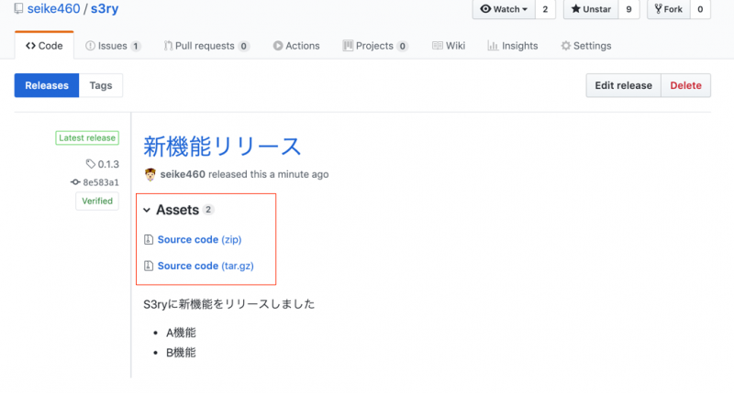Click the Edit release button

(623, 85)
